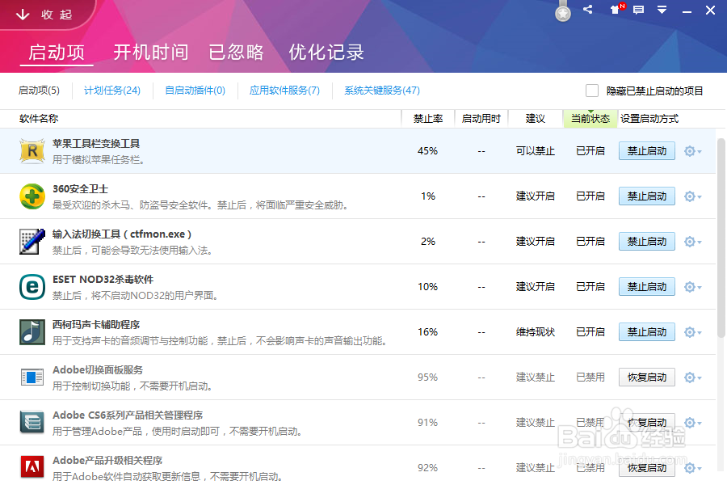Click the 西柯玛声卡辅助程序 music note icon
Image resolution: width=727 pixels, height=485 pixels.
32,331
